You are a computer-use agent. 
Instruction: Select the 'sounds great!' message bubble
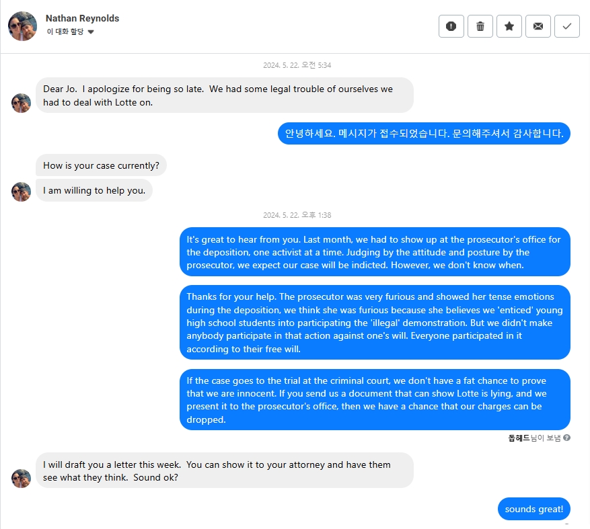[x=534, y=509]
